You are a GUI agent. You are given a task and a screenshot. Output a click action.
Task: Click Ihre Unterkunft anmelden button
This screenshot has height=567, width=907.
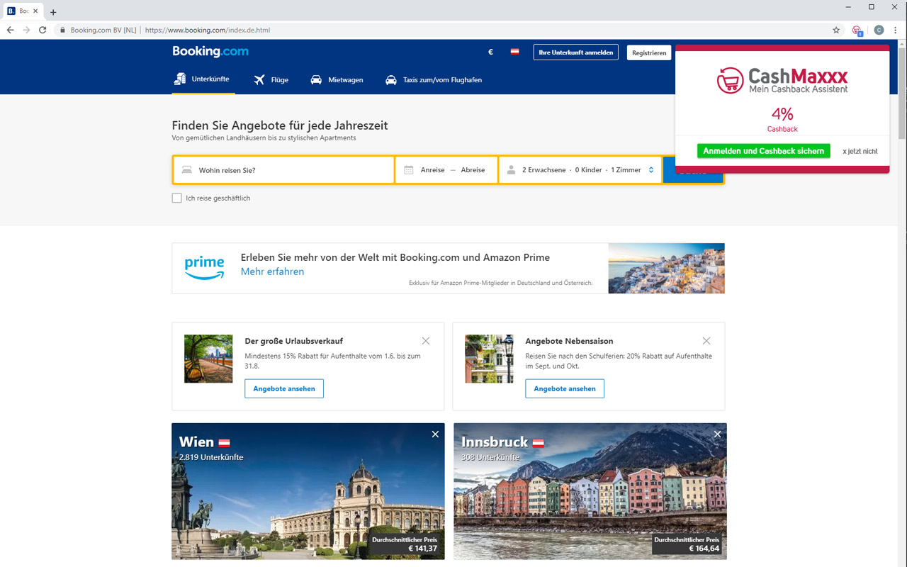point(576,52)
